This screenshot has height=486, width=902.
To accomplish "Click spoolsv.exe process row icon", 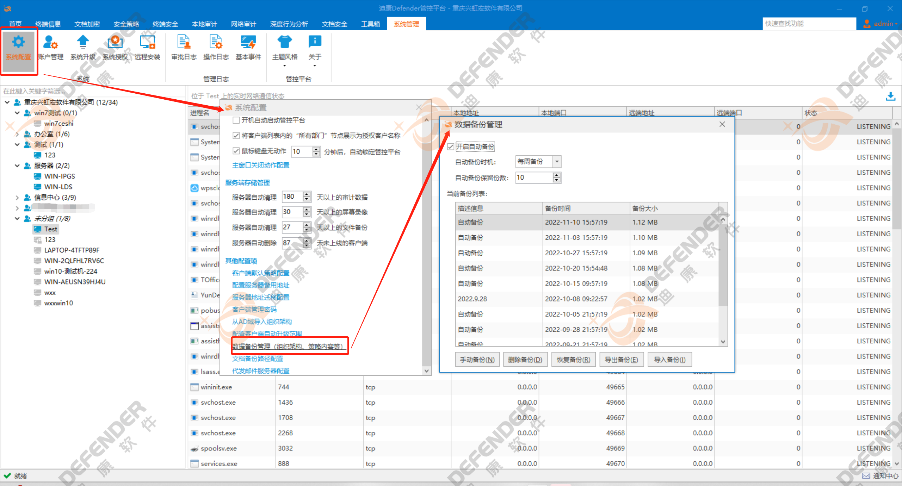I will [194, 448].
